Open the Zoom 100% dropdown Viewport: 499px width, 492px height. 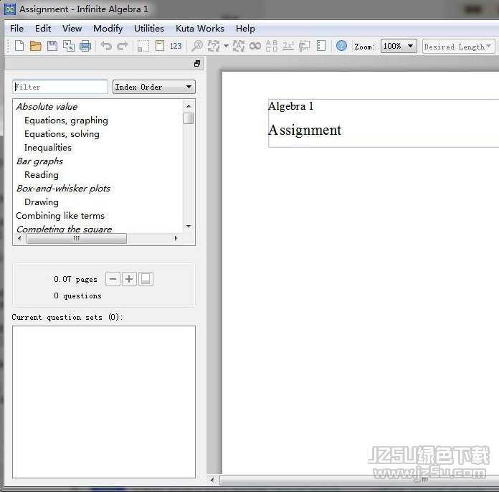click(399, 46)
